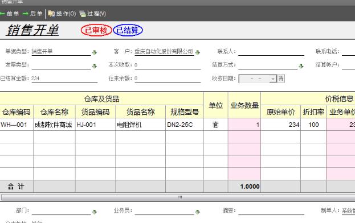Click the 业务数量 cell showing 1
This screenshot has height=223, width=355.
tap(244, 125)
